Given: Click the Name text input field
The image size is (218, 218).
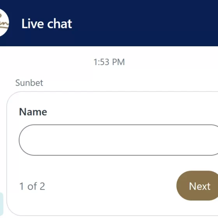Looking at the screenshot, I should click(x=118, y=140).
